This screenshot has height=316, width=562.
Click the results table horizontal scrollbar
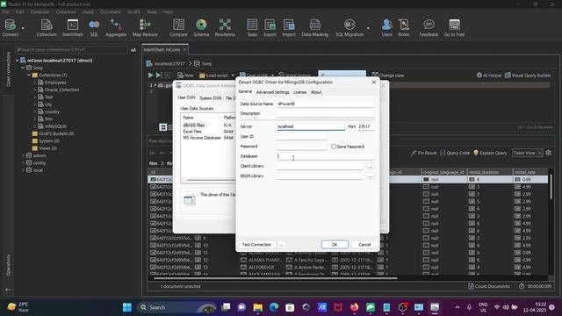(x=275, y=277)
